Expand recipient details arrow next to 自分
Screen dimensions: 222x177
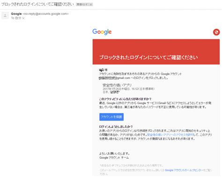(x=23, y=18)
